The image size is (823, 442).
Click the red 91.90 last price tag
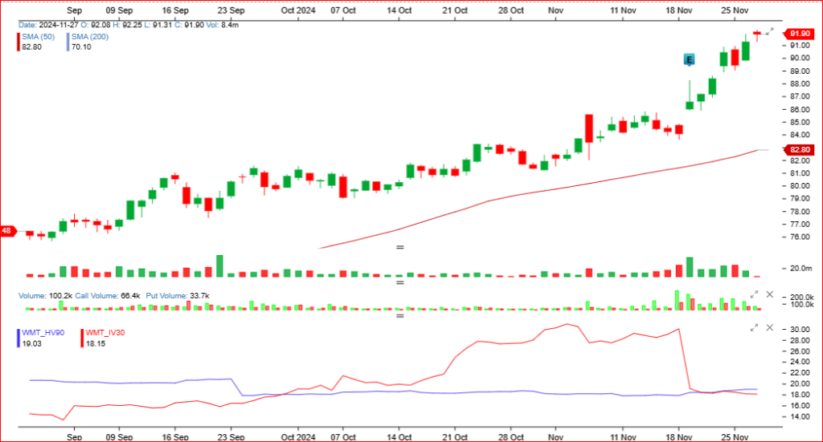(x=798, y=34)
